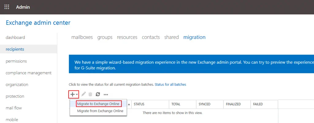Click the pencil edit icon in toolbar
This screenshot has width=314, height=123.
84,94
